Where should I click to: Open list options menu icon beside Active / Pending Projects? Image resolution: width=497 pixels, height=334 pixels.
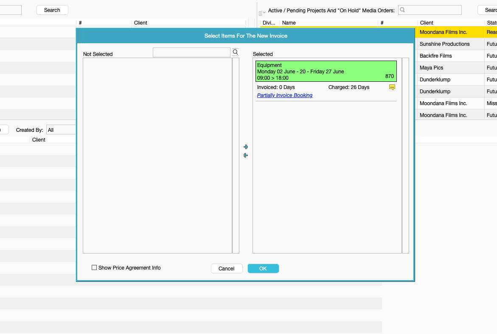(262, 13)
